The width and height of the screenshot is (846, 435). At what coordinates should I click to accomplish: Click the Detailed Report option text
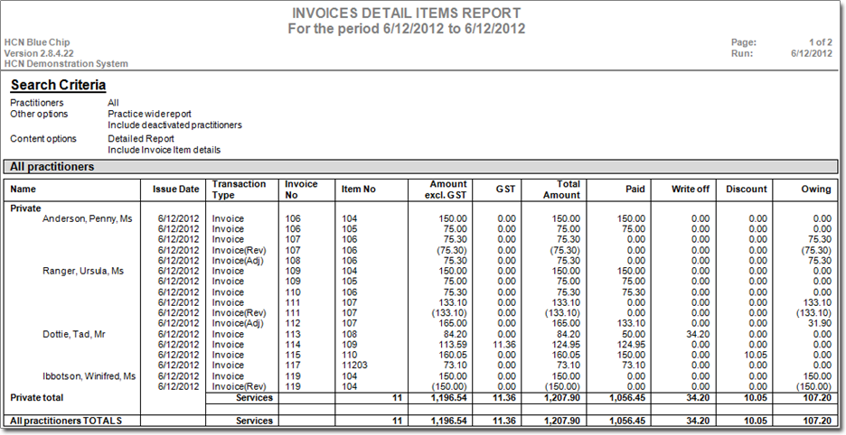141,138
